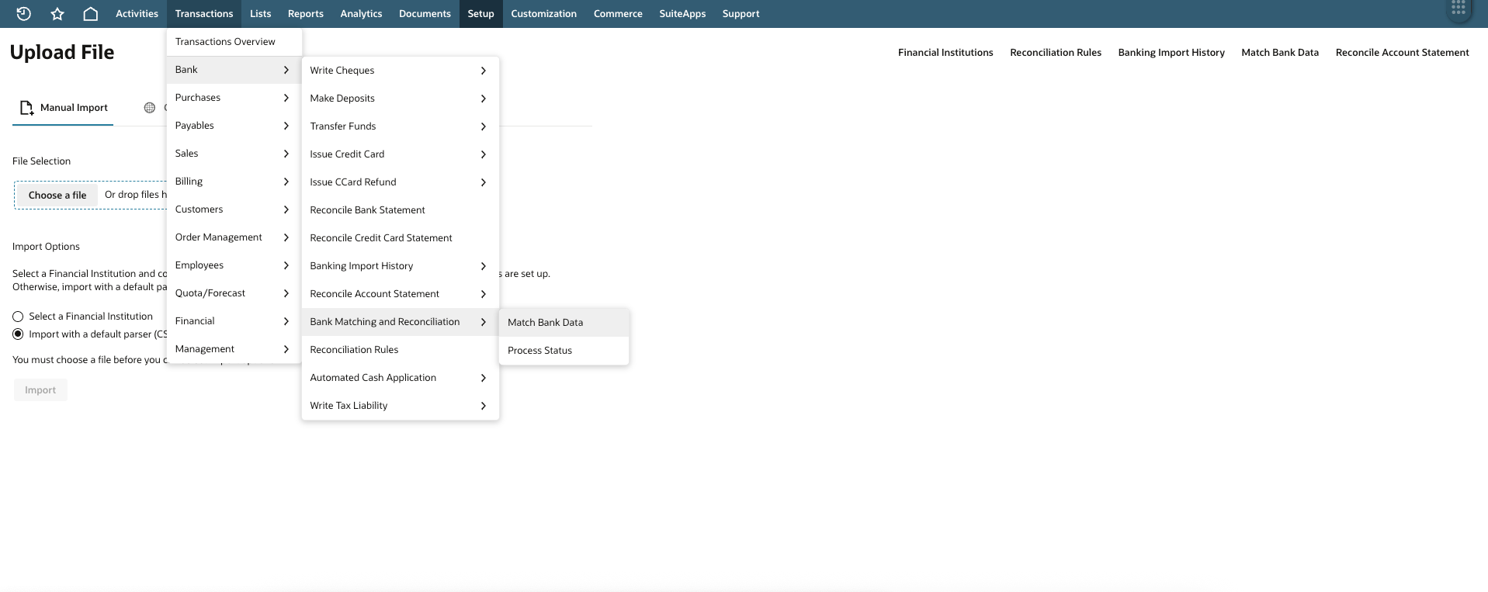Open the Shortcuts star icon
This screenshot has height=592, width=1488.
[x=57, y=13]
